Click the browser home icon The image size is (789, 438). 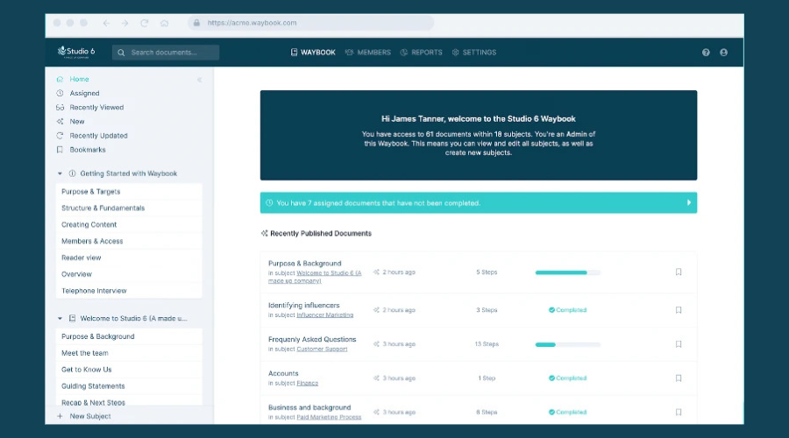164,23
